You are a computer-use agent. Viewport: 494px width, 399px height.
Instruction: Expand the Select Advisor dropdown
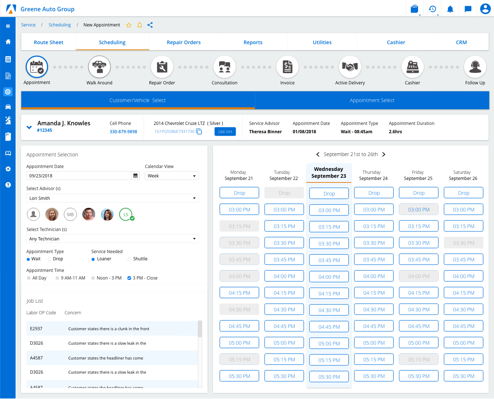tap(112, 198)
